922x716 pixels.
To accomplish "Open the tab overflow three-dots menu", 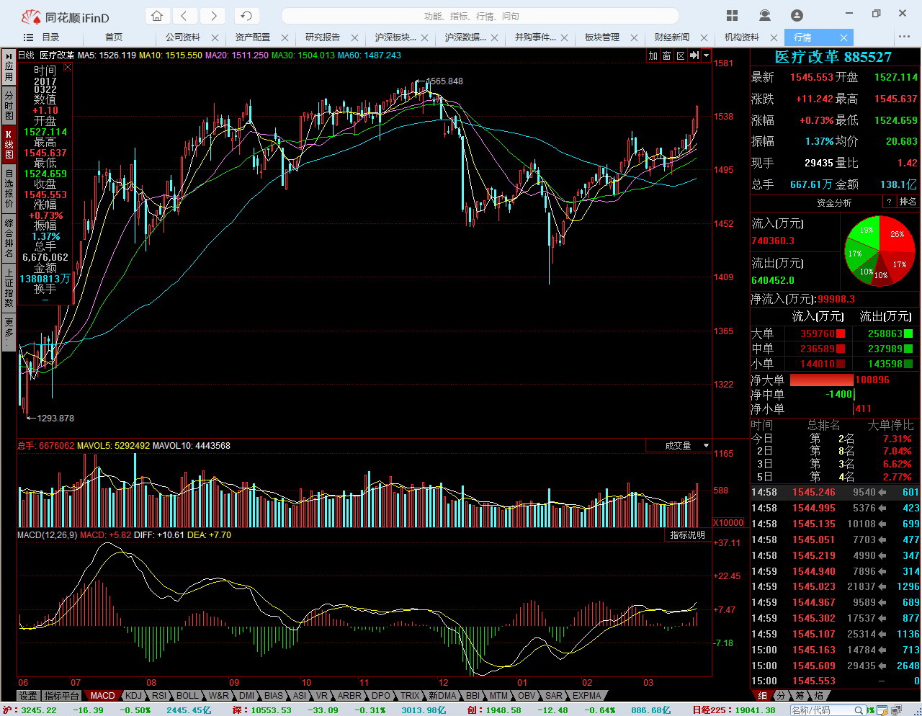I will coord(905,37).
